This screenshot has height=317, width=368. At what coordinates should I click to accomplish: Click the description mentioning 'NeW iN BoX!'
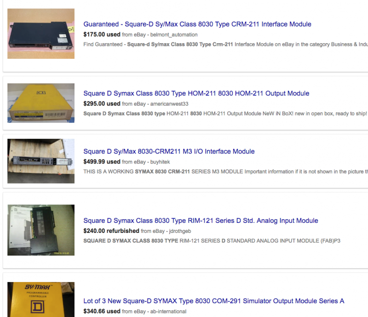tap(225, 113)
